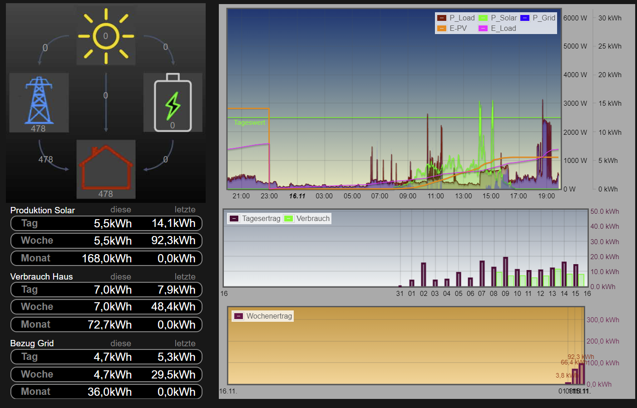
Task: Click the Verbrauch Haus heading
Action: (x=41, y=276)
